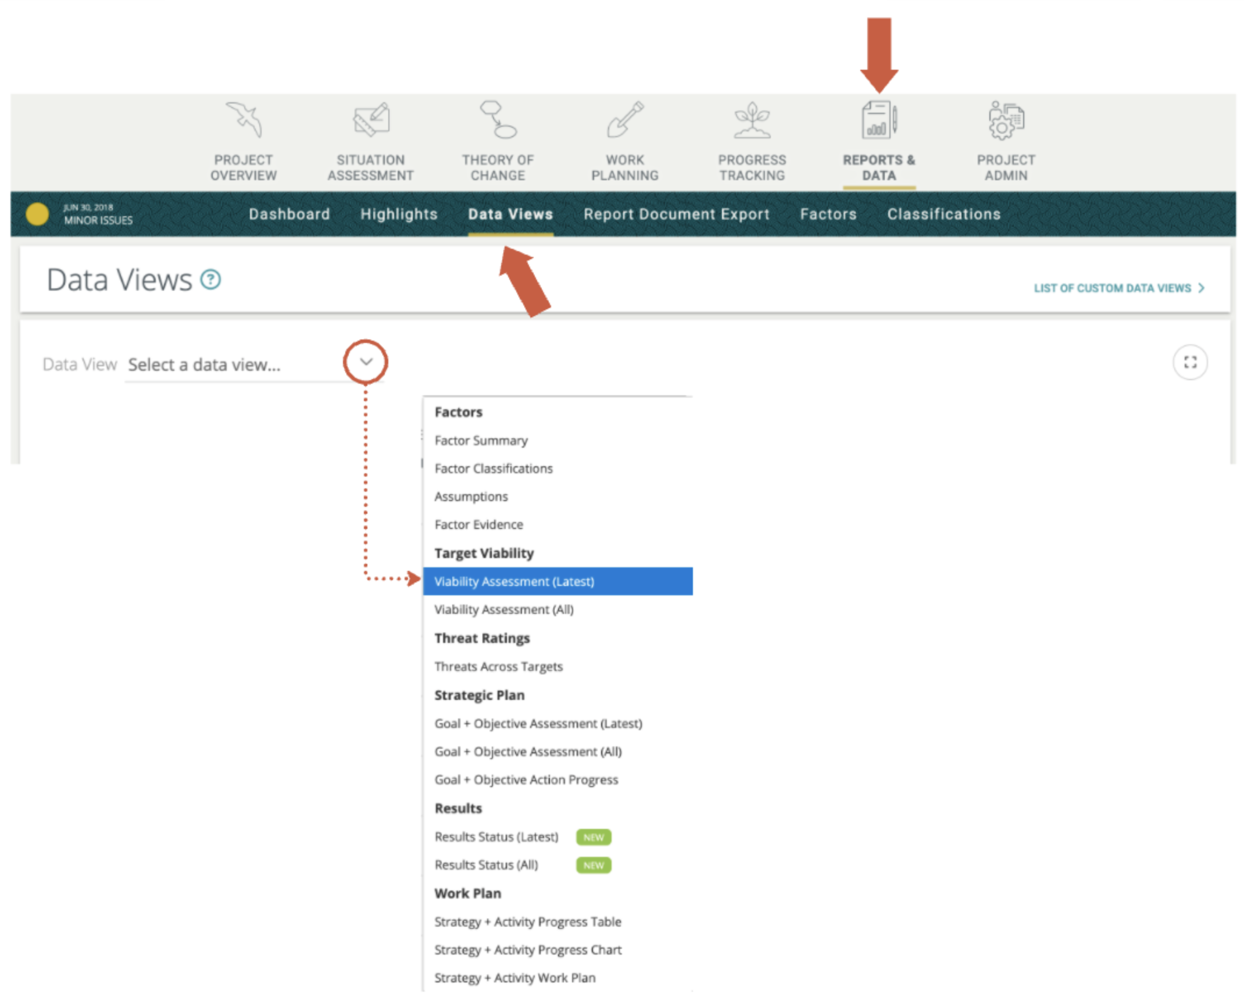This screenshot has width=1244, height=1001.
Task: Choose Threats Across Targets from list
Action: [498, 666]
